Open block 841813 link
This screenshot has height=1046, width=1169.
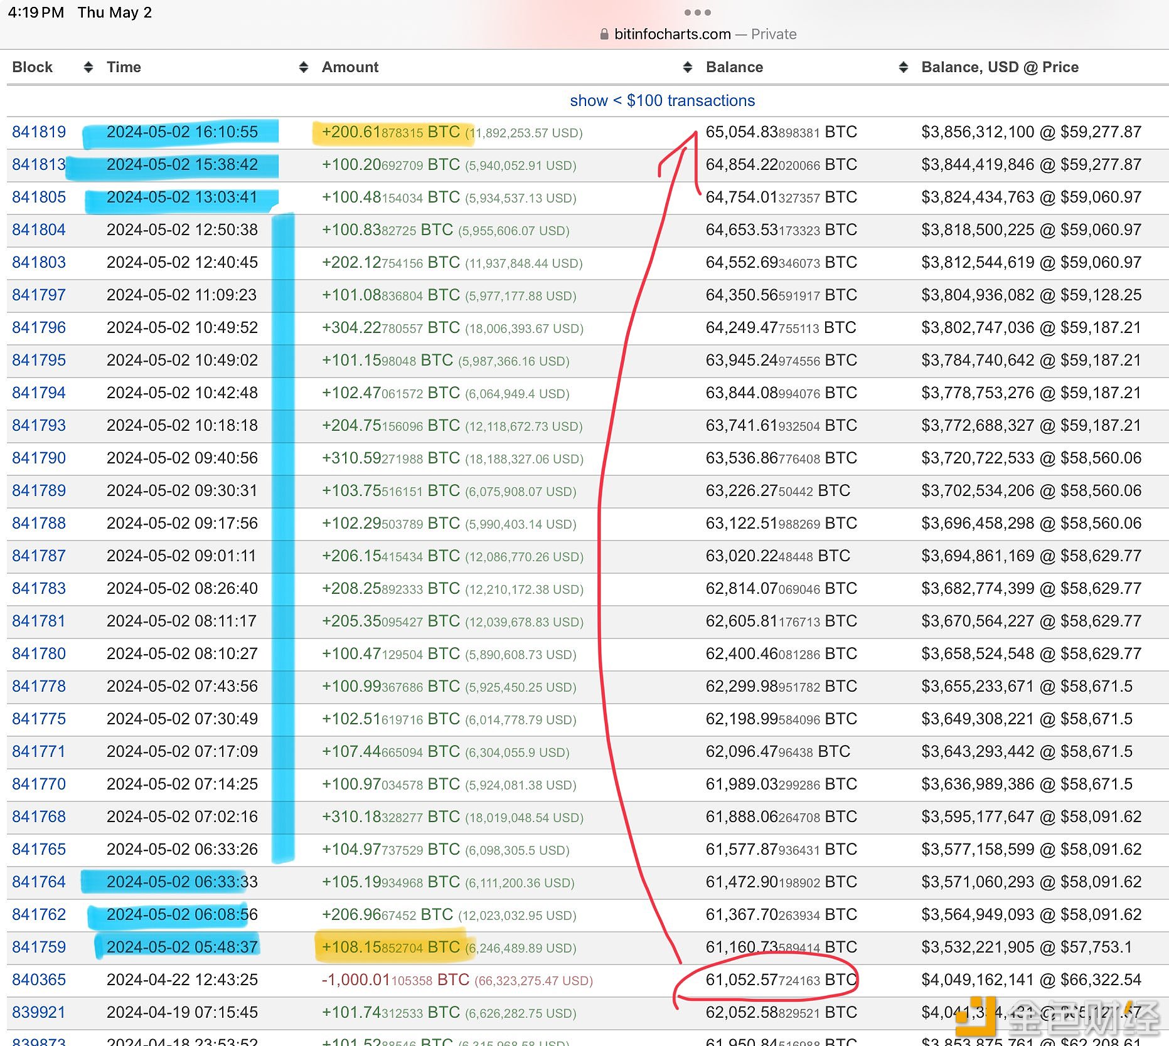pyautogui.click(x=39, y=164)
